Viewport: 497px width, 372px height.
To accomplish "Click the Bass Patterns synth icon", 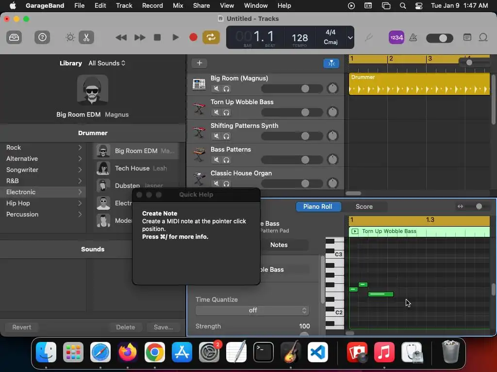I will (199, 155).
